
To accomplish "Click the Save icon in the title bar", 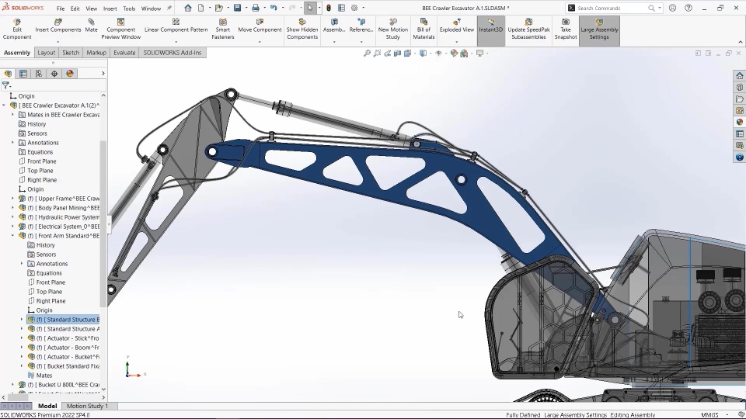I will [x=238, y=8].
